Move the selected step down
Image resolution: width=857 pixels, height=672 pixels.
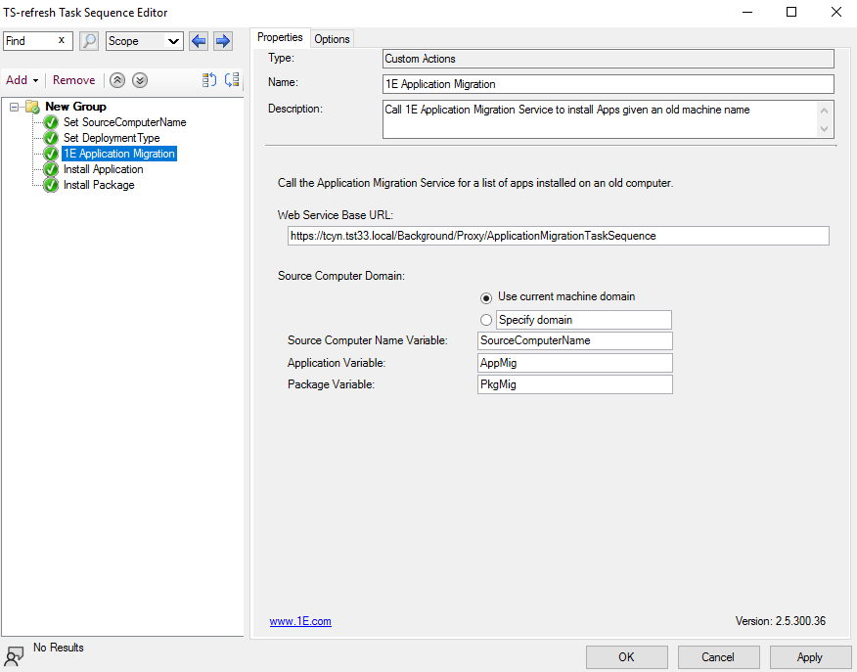click(x=140, y=80)
